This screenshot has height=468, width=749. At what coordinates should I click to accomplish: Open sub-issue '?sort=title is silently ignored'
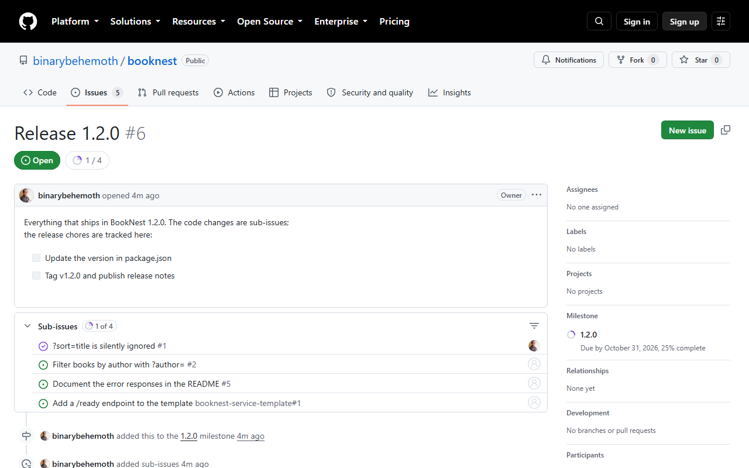point(104,346)
